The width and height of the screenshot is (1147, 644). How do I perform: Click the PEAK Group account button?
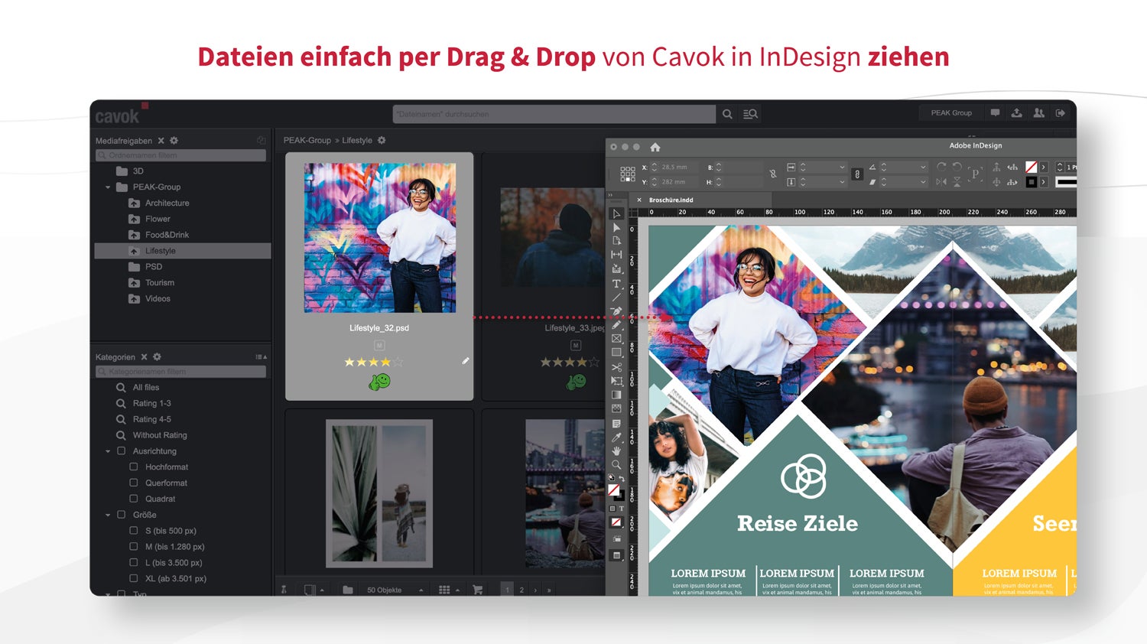coord(951,113)
